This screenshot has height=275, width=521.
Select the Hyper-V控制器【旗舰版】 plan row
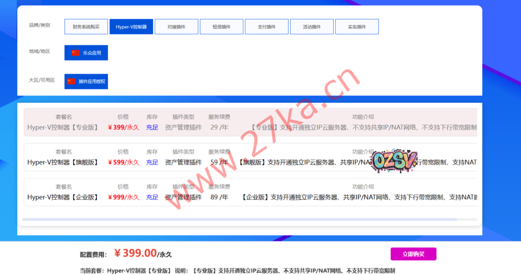[250, 157]
